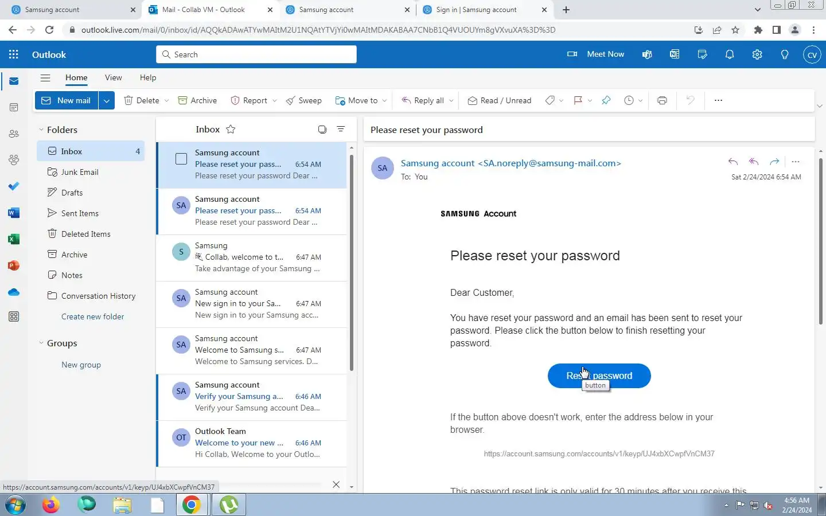826x516 pixels.
Task: Click the Meet Now button in header
Action: point(595,54)
